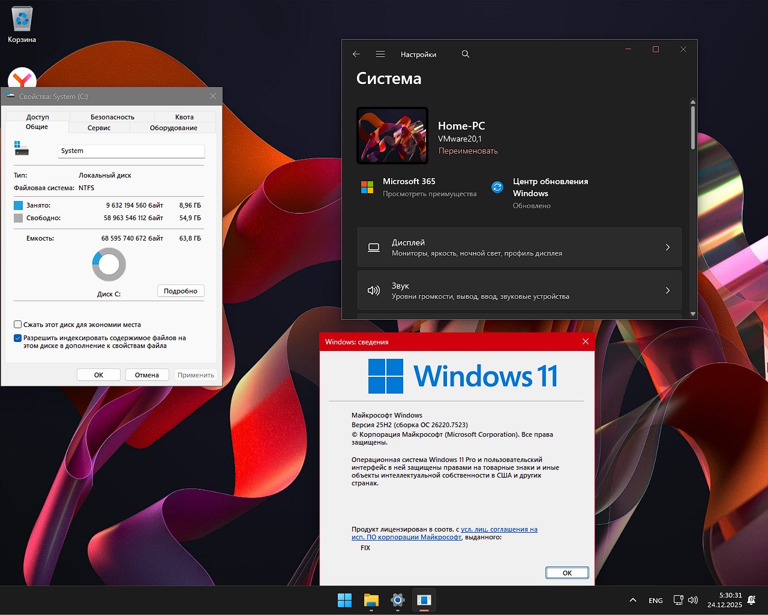Open Дисплей settings via its chevron

667,247
